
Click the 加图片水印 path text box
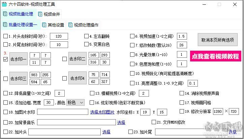[x=62, y=112]
